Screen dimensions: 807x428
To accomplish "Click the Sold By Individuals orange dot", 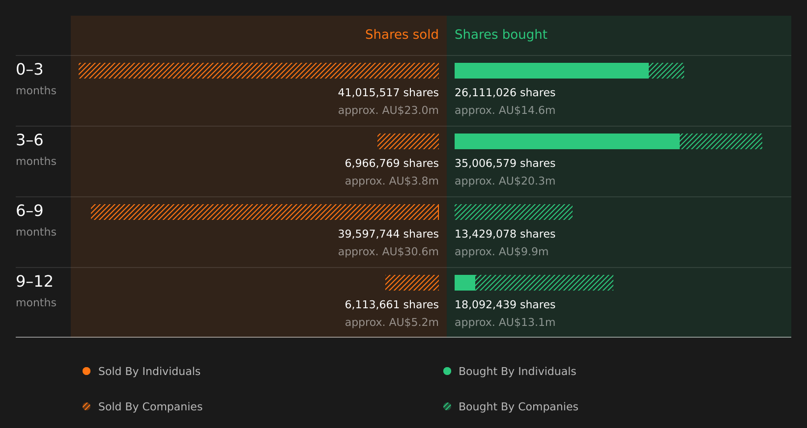I will pyautogui.click(x=86, y=371).
